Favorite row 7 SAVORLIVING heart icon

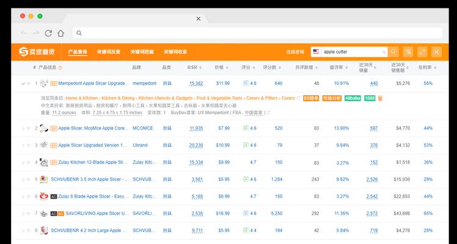29,213
